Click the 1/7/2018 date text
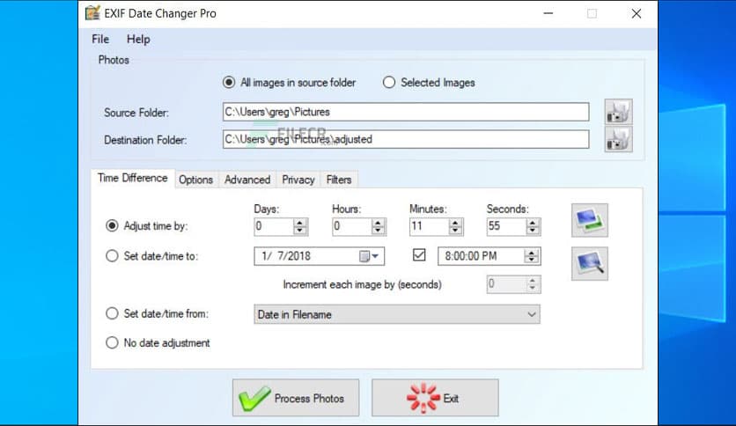 click(286, 256)
